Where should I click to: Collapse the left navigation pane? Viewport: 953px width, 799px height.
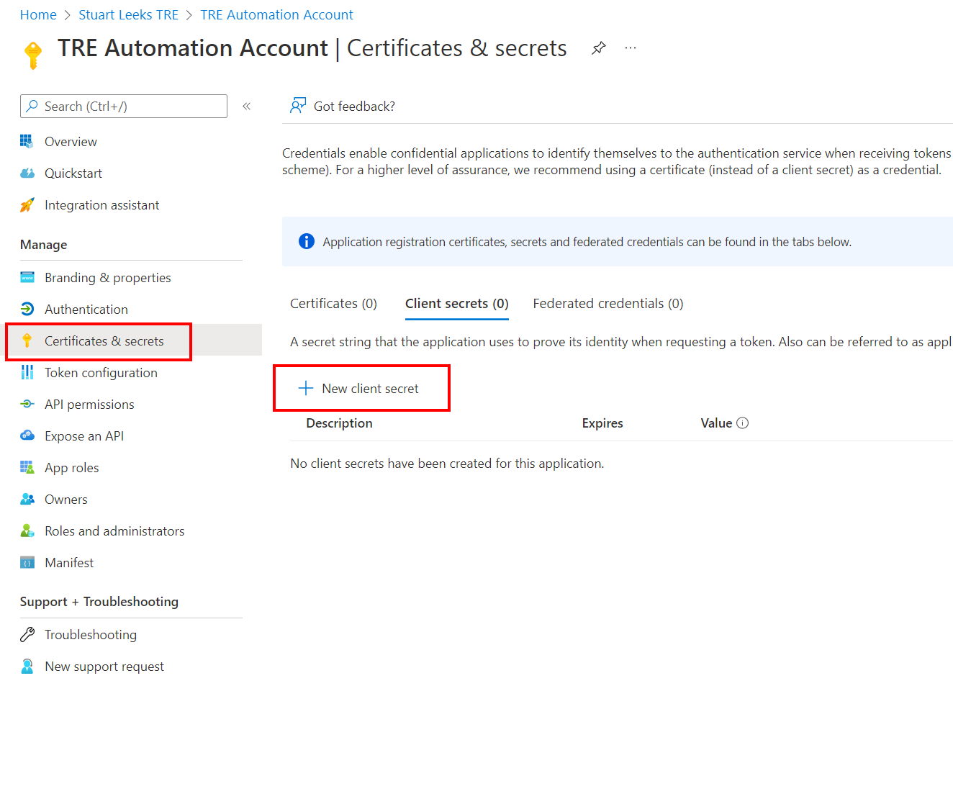click(x=247, y=105)
